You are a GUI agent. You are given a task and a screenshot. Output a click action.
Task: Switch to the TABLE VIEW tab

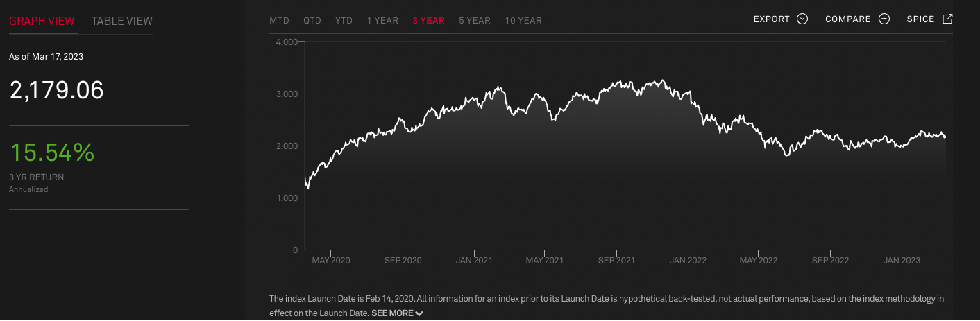pos(122,21)
